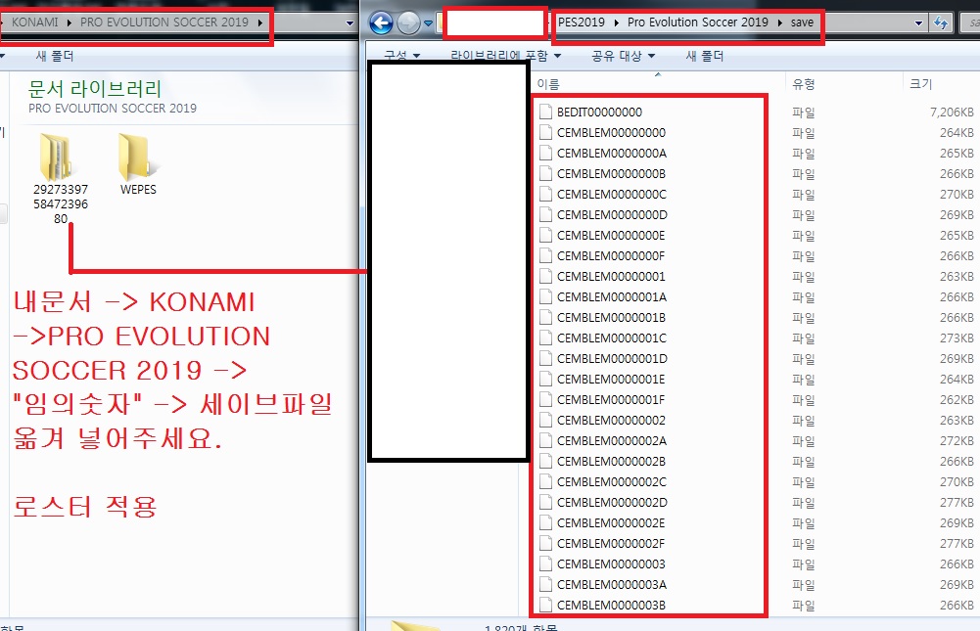Click the CEMBLEM0000000D file icon
980x631 pixels.
tap(545, 215)
